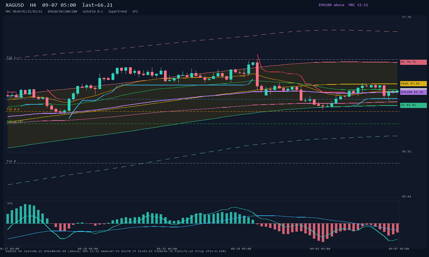This screenshot has height=257, width=429.
Task: Click the EMA100 65.98 price tag
Action: pos(413,92)
